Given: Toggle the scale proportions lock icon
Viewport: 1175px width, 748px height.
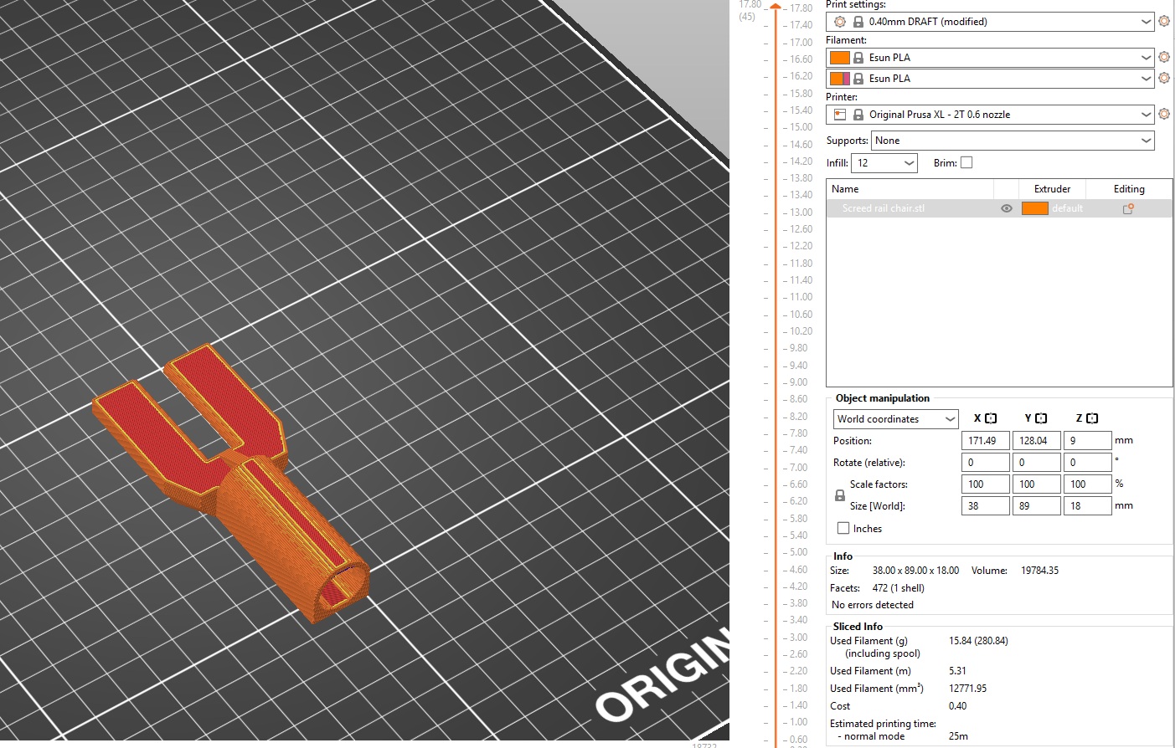Looking at the screenshot, I should pos(840,495).
